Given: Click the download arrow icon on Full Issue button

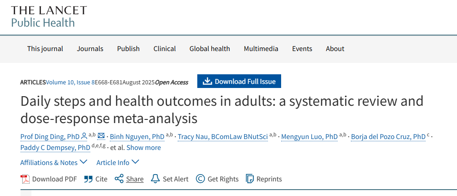Looking at the screenshot, I should coord(207,81).
